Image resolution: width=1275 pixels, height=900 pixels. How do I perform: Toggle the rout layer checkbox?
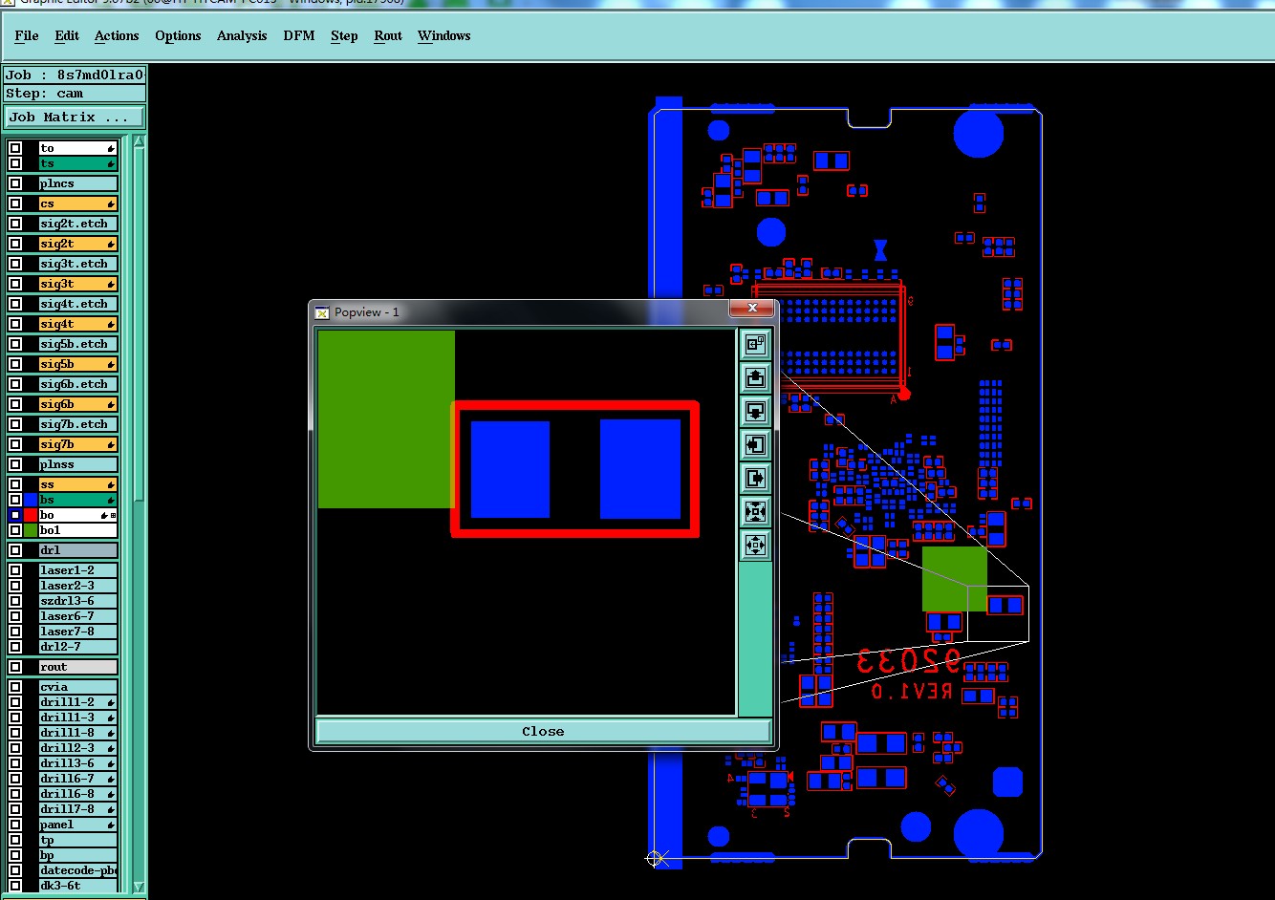pyautogui.click(x=15, y=667)
